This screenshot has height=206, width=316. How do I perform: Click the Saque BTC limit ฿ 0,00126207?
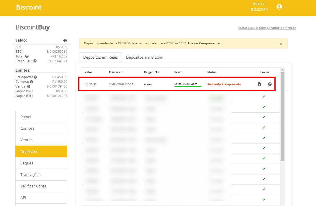point(57,96)
